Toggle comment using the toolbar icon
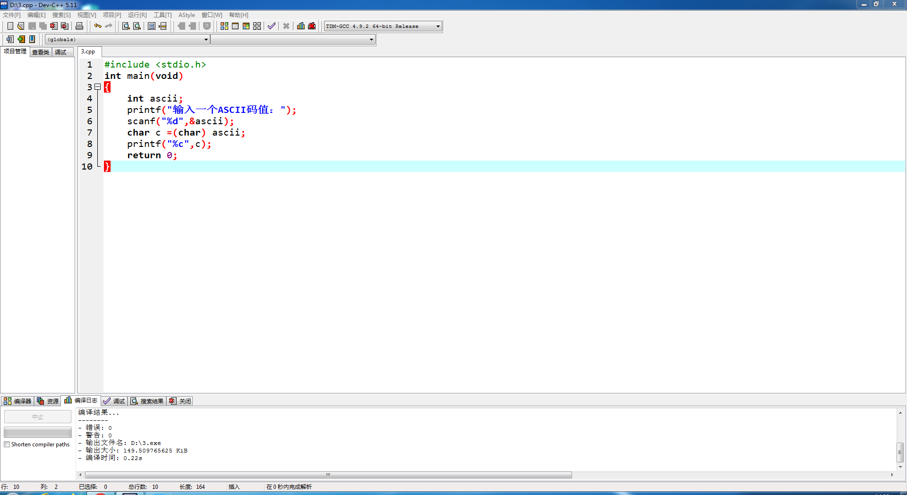The width and height of the screenshot is (907, 495). pos(207,26)
